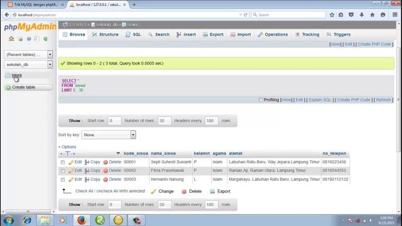Open the Export tab
Screen dimensions: 402x226
(214, 35)
